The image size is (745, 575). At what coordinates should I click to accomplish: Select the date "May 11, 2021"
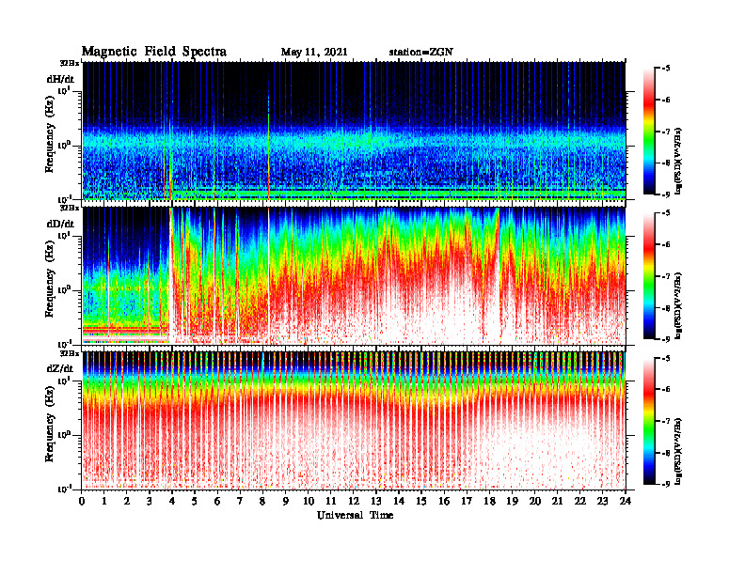coord(314,53)
